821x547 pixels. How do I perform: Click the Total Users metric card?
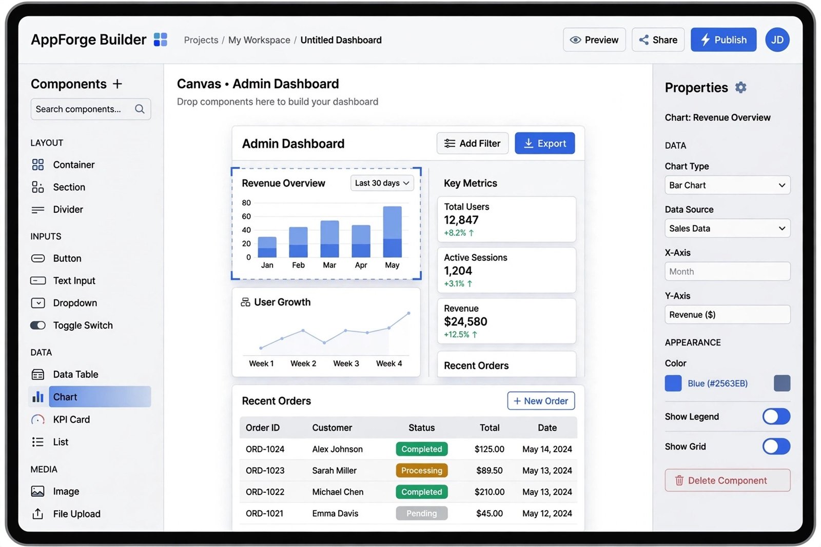506,219
